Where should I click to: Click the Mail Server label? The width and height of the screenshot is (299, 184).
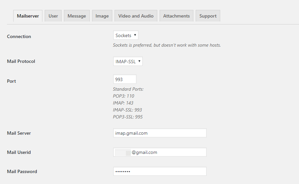coord(19,133)
